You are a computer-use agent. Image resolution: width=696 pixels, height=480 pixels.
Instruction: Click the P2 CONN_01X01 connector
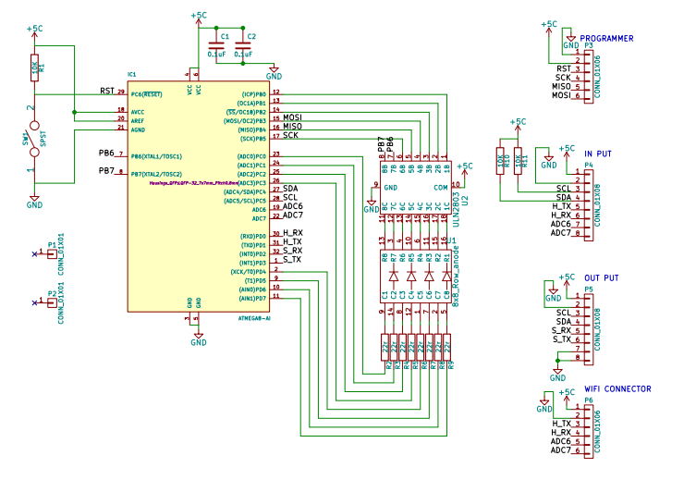click(52, 302)
